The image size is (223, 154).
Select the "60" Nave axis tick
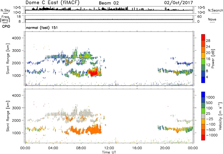(x=200, y=17)
